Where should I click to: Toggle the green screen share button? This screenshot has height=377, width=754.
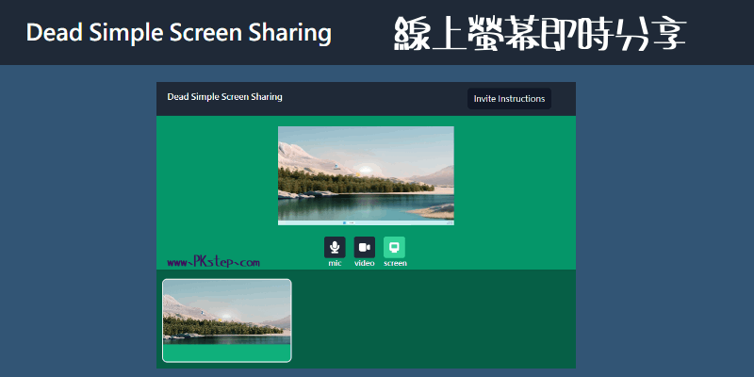[394, 247]
